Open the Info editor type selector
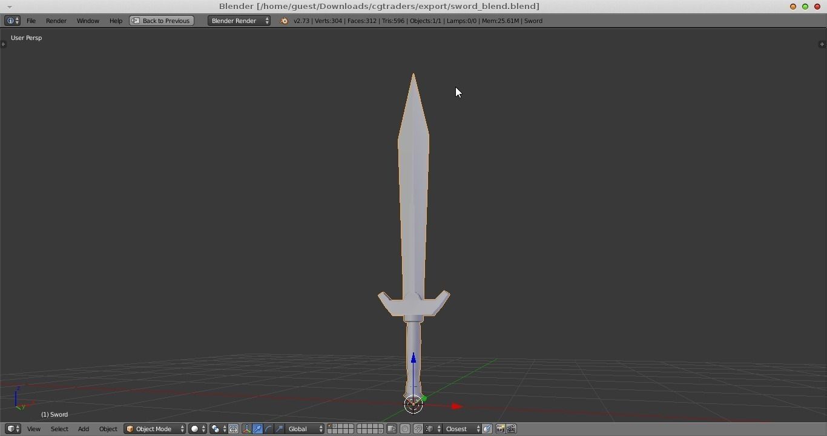The height and width of the screenshot is (436, 827). coord(12,21)
